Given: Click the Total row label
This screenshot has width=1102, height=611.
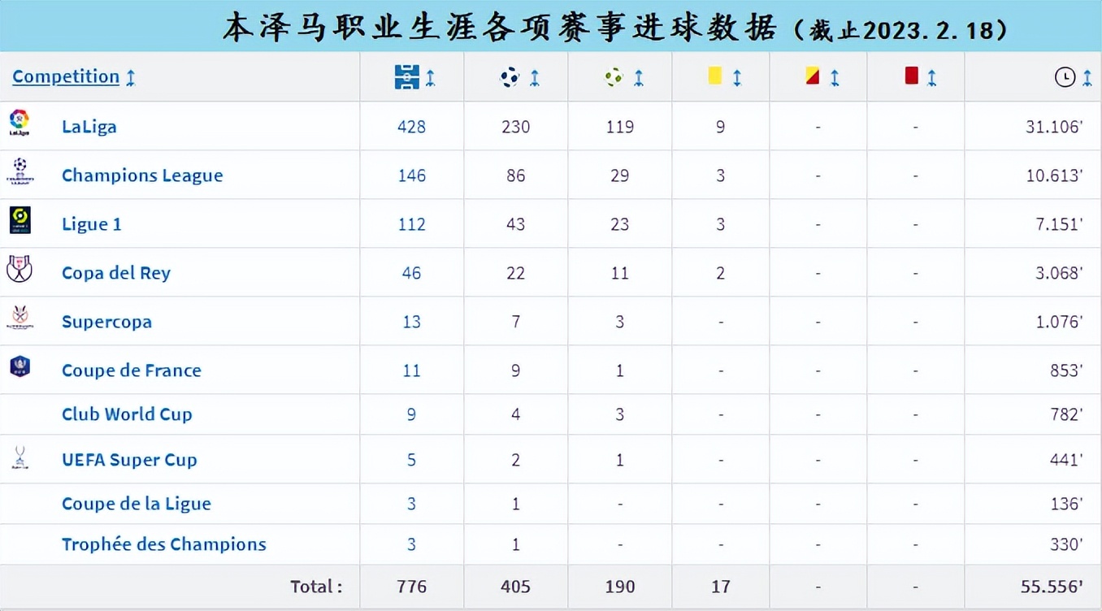Looking at the screenshot, I should 317,586.
